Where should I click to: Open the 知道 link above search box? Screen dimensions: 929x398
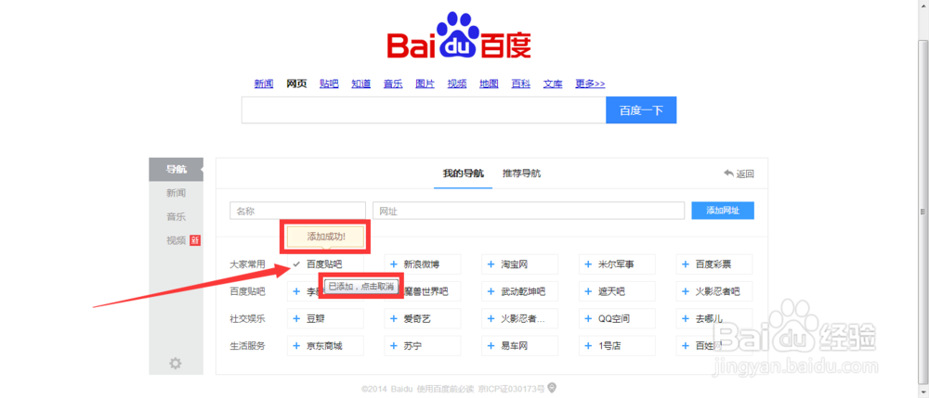(x=360, y=84)
